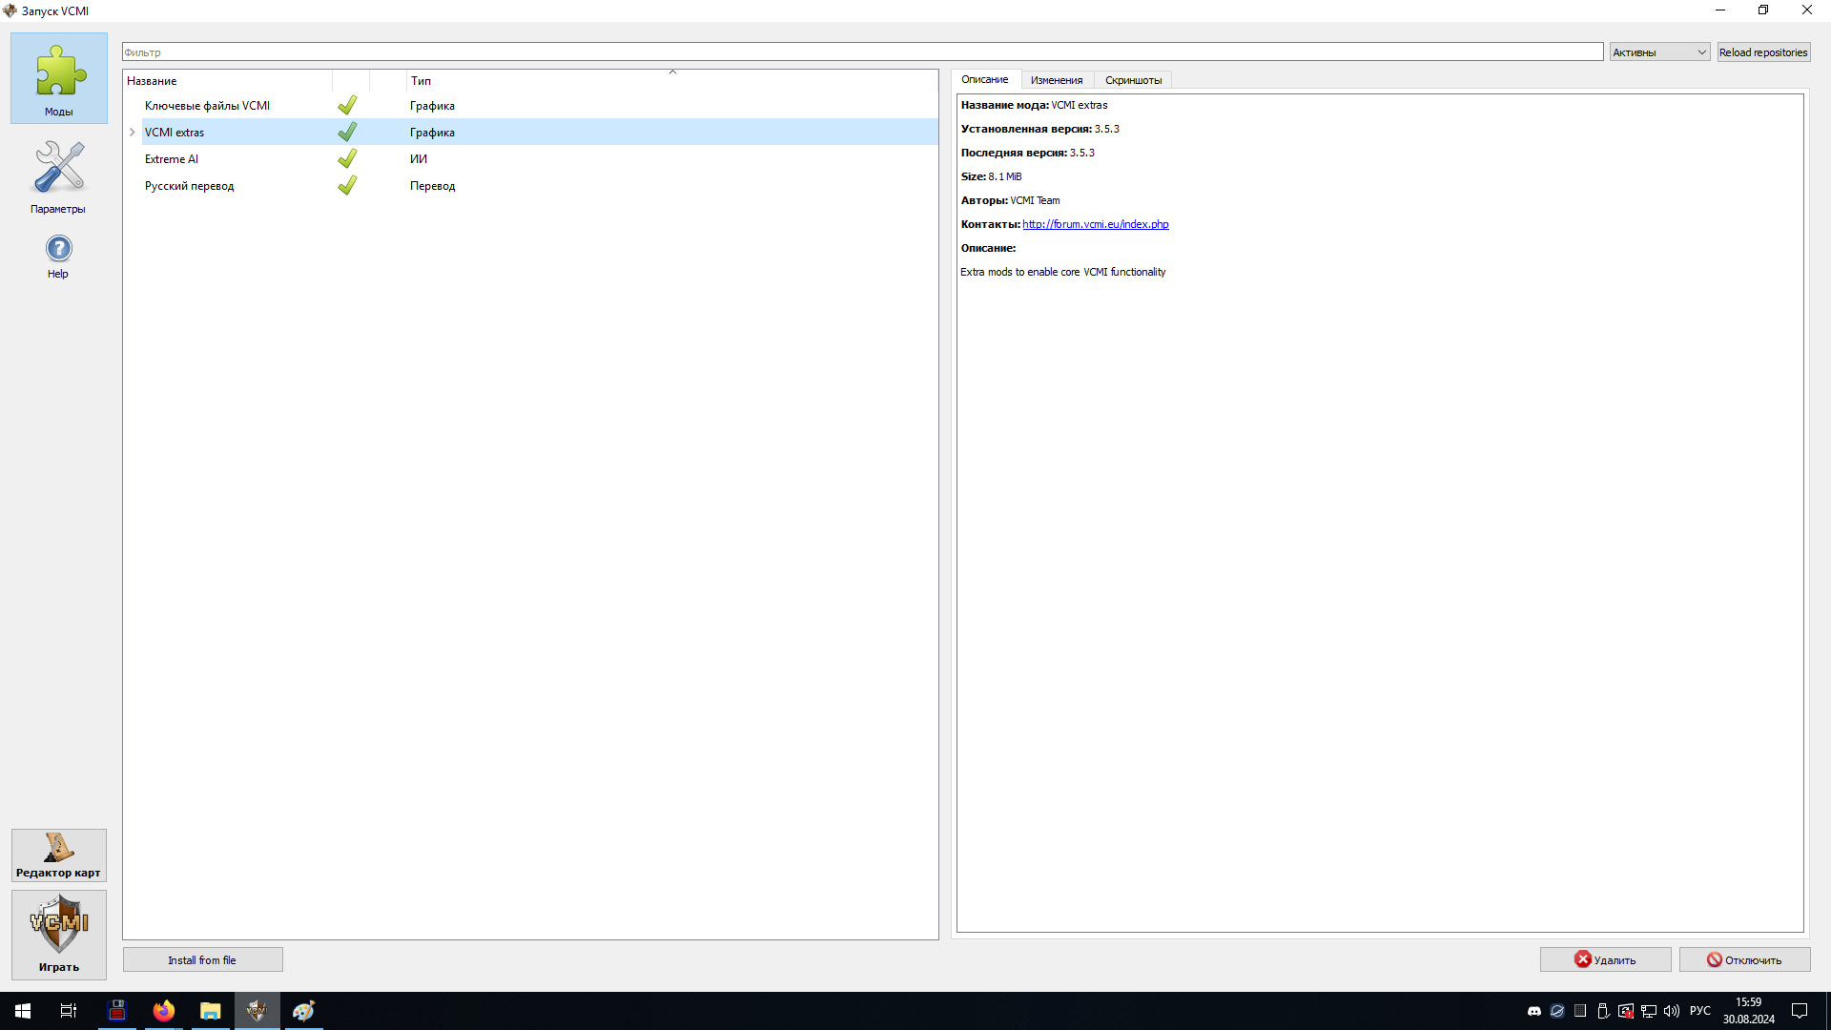Open the Моды (mods) section
Viewport: 1831px width, 1030px height.
point(59,78)
